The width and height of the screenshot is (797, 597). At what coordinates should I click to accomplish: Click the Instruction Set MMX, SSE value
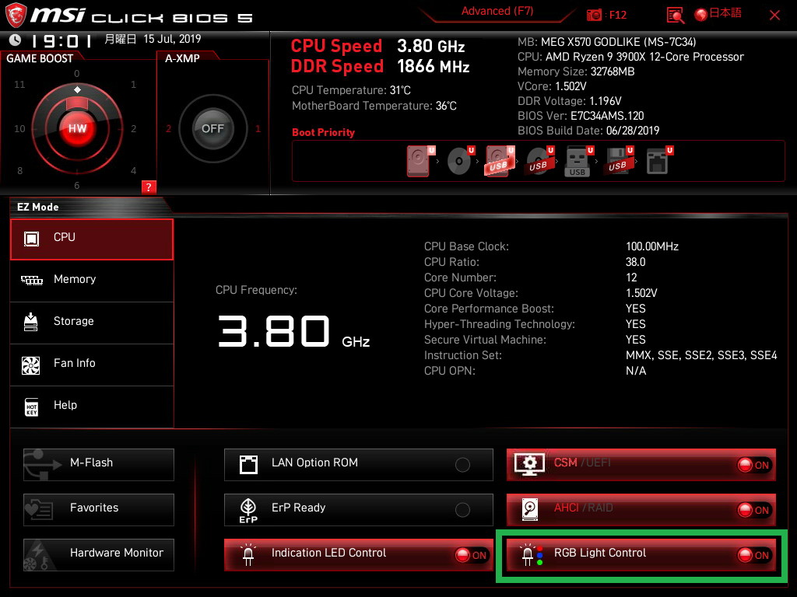pyautogui.click(x=701, y=355)
